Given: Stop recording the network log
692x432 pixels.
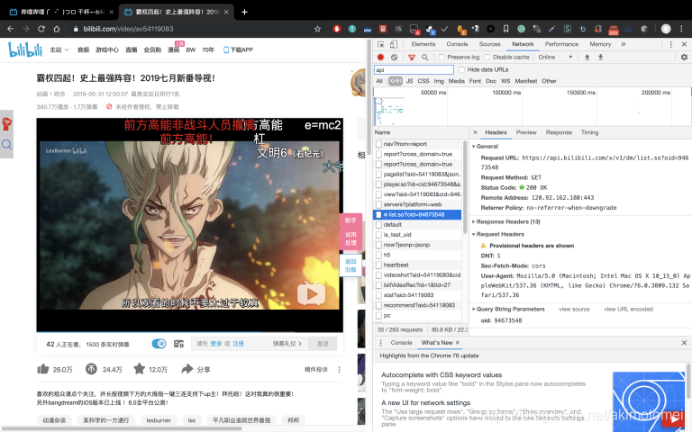Looking at the screenshot, I should [380, 58].
